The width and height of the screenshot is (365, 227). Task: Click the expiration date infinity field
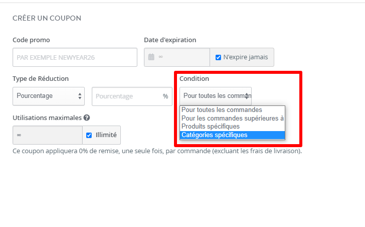177,57
